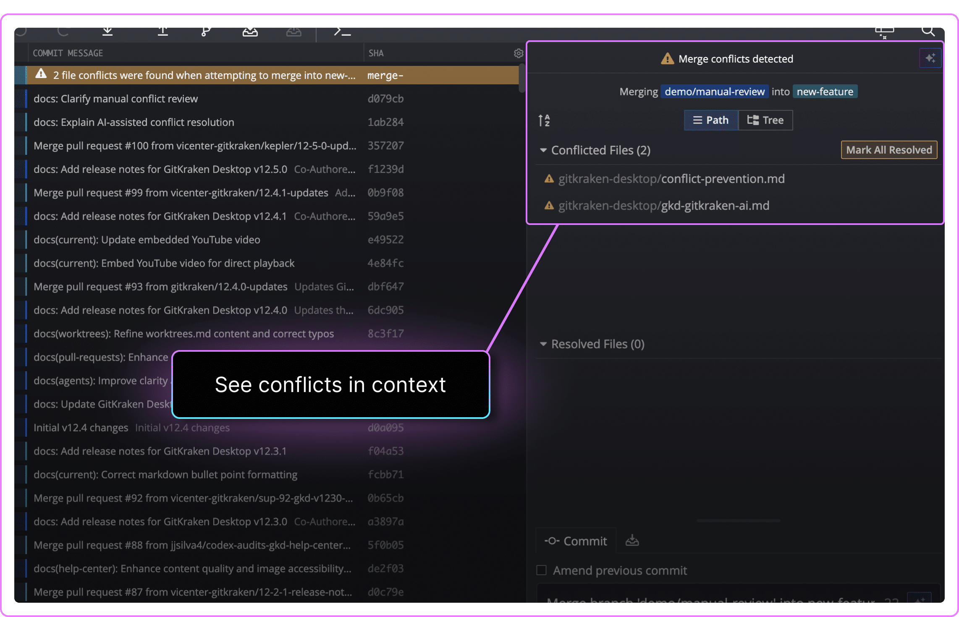Image resolution: width=959 pixels, height=617 pixels.
Task: Click SHA value f1239d
Action: [x=385, y=169]
